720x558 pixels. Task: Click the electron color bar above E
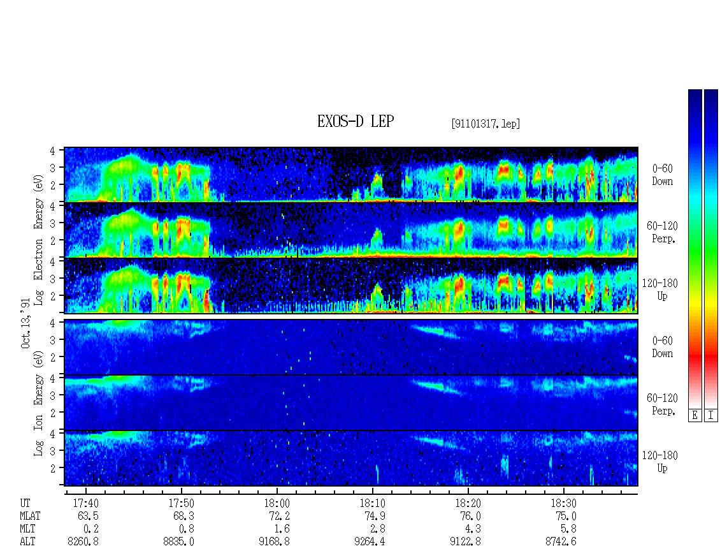695,249
